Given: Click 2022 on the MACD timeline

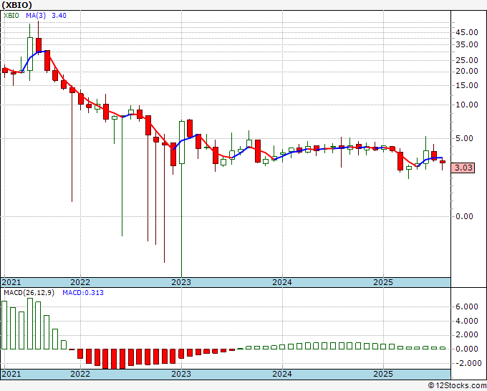Looking at the screenshot, I should pyautogui.click(x=80, y=374).
